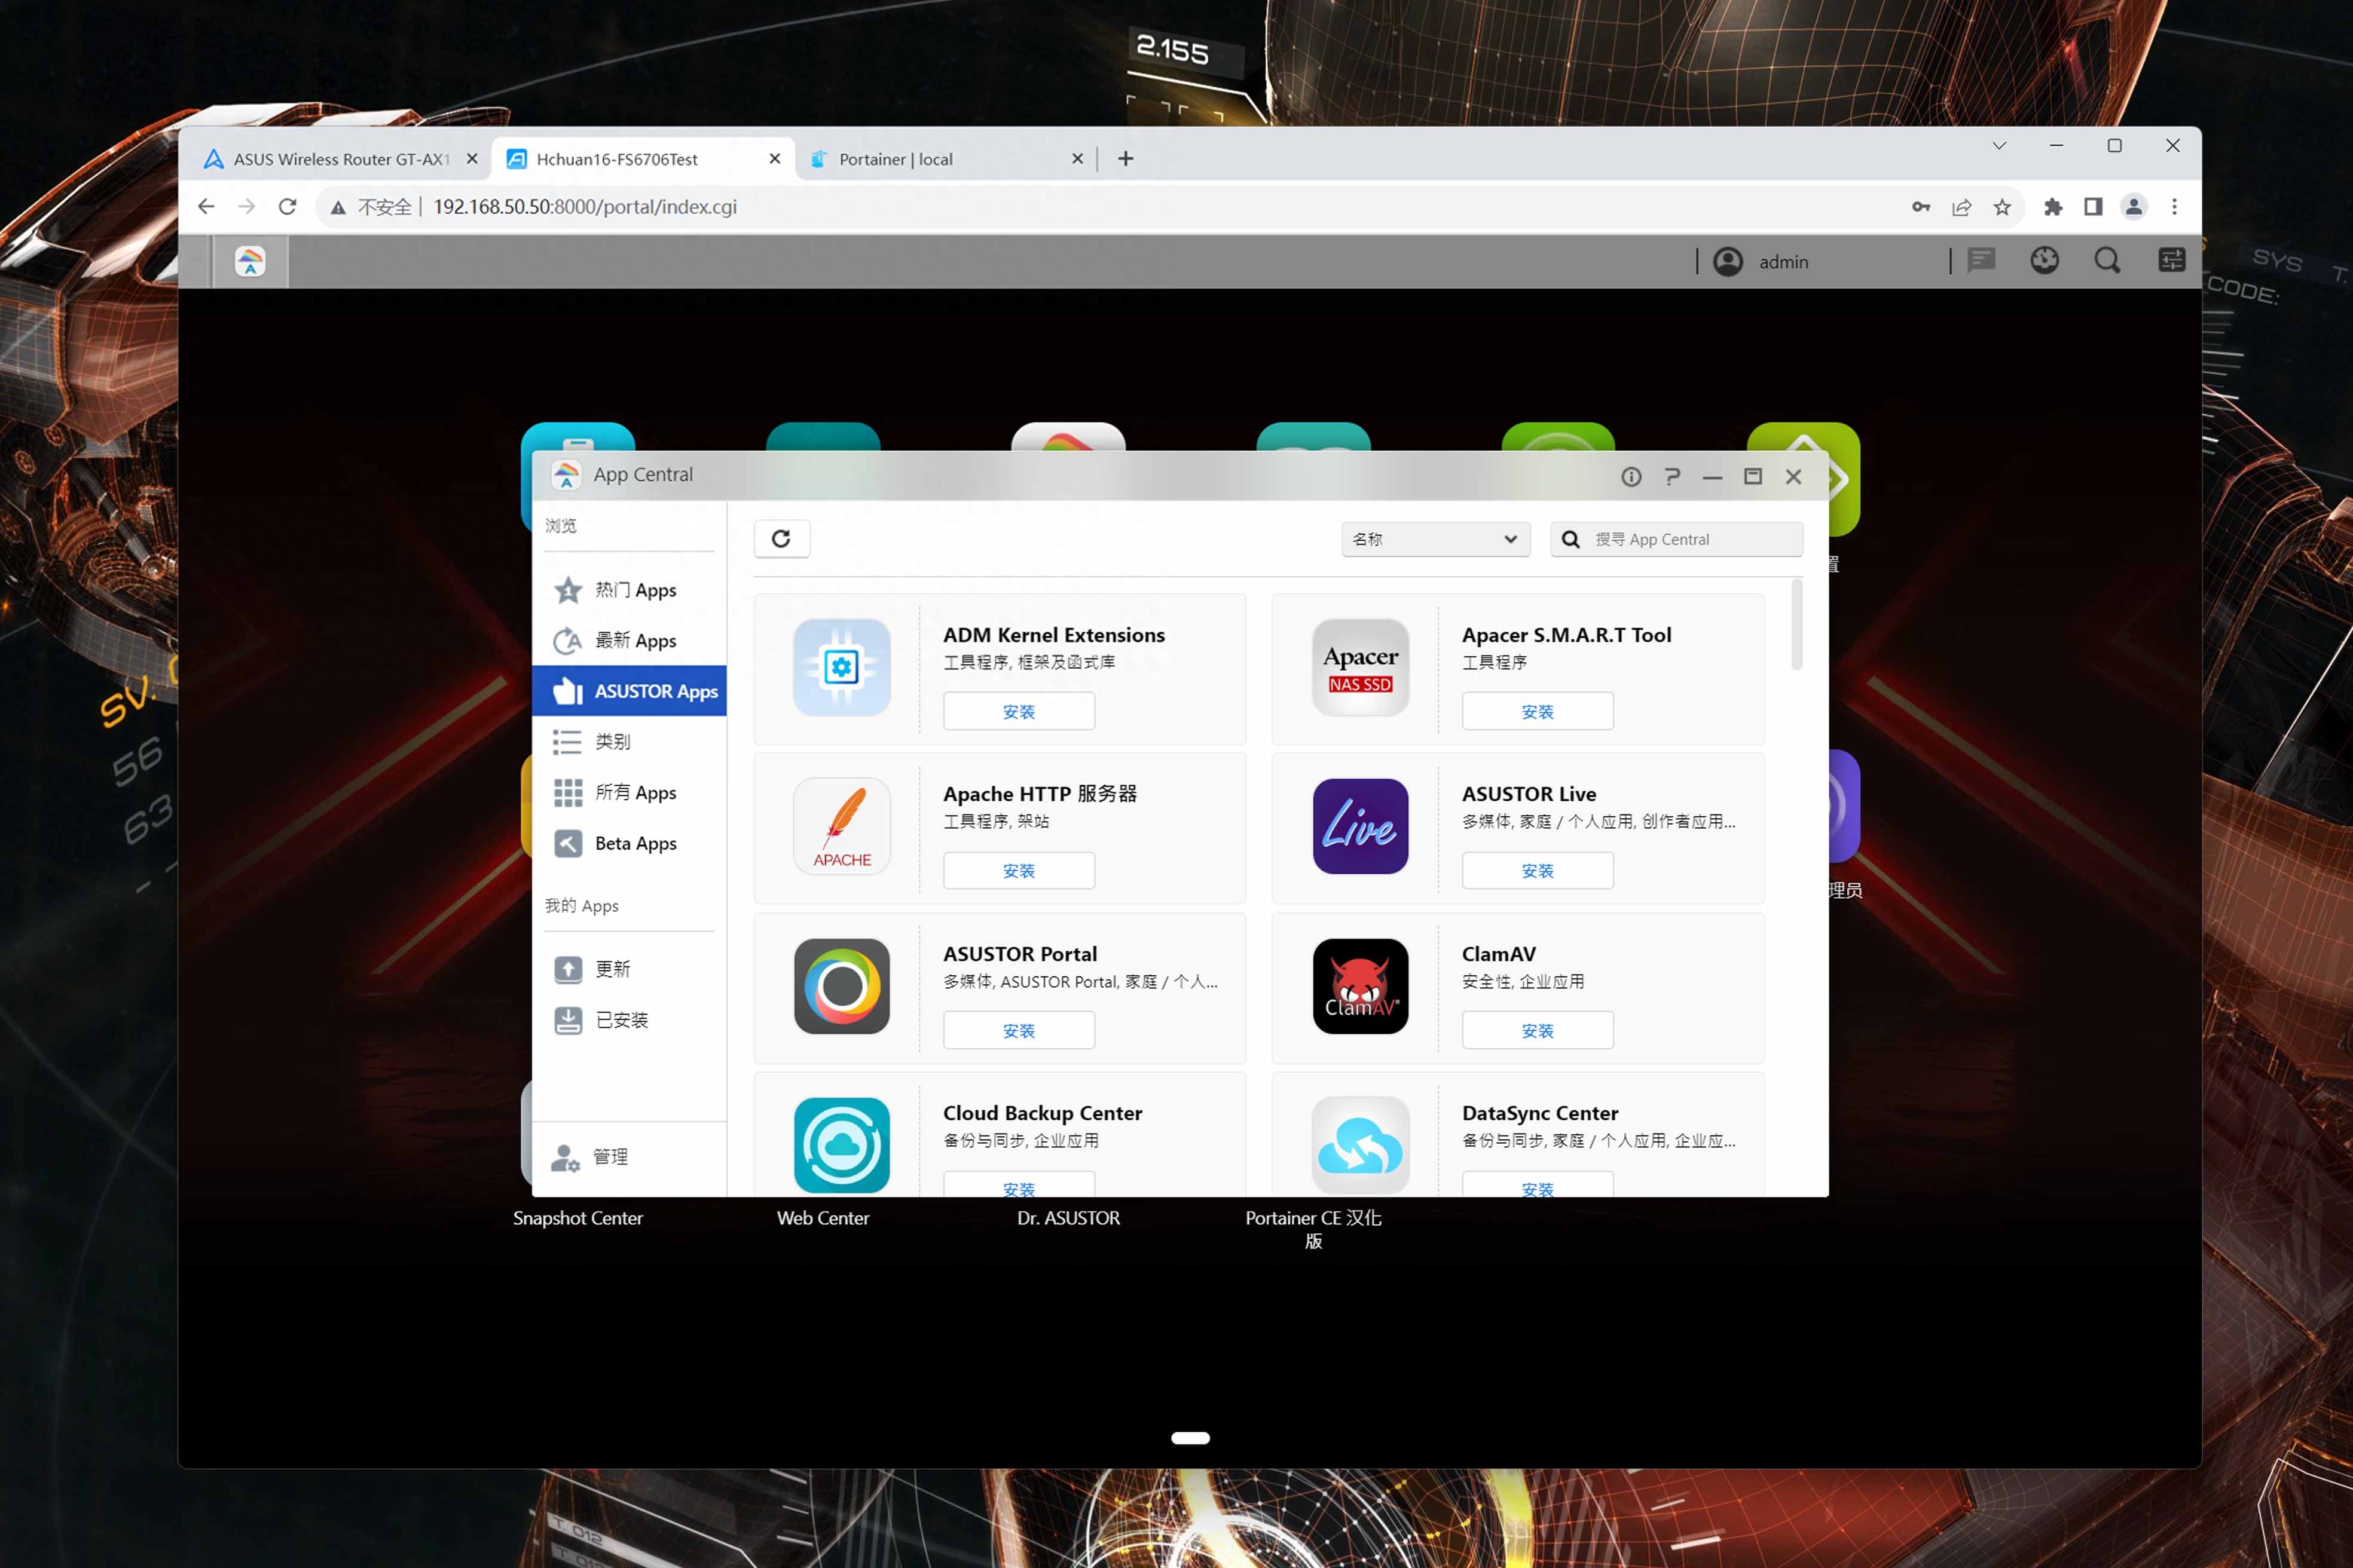Click the ADM logo in top bar
The image size is (2353, 1568).
[x=250, y=262]
